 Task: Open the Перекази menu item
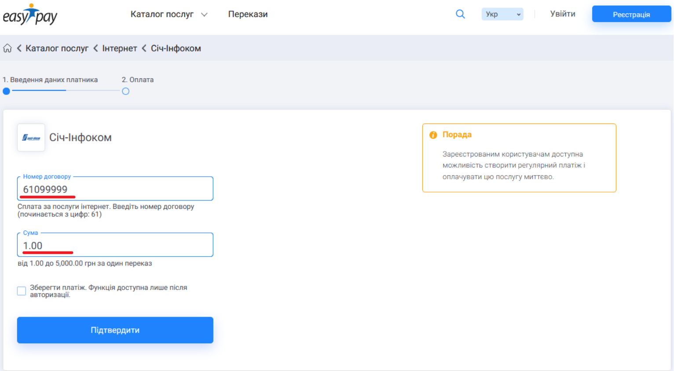coord(248,14)
